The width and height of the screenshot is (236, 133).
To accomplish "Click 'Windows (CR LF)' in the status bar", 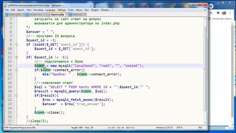I will tap(164, 127).
